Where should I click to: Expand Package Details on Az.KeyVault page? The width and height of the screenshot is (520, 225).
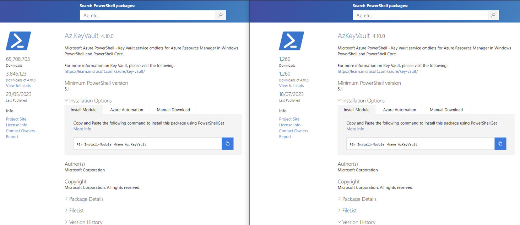pyautogui.click(x=84, y=199)
